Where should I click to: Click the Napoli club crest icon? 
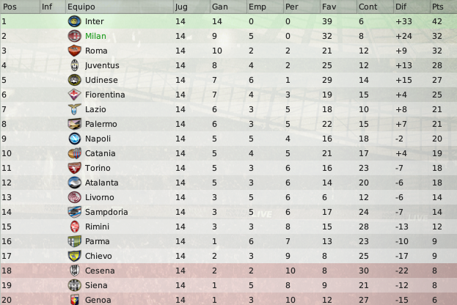[x=74, y=139]
